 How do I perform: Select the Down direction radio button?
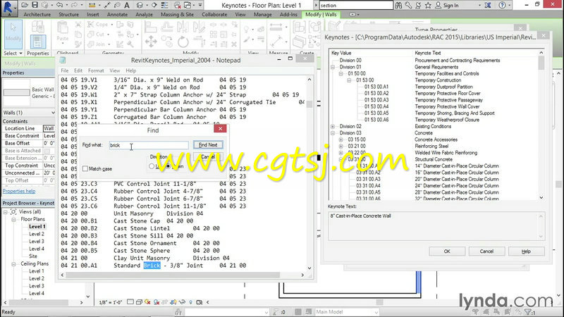(168, 166)
